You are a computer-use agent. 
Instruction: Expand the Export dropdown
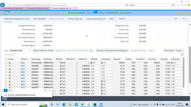[180, 51]
